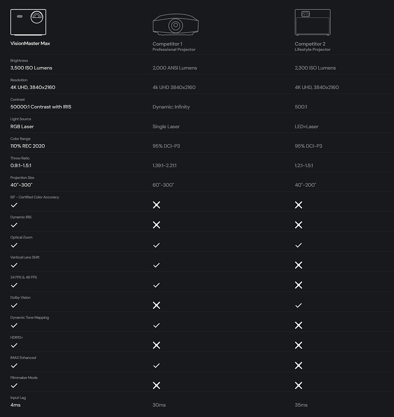The height and width of the screenshot is (417, 394).
Task: Click Competitor 2's X mark for Dynamic IRIS
Action: [299, 225]
